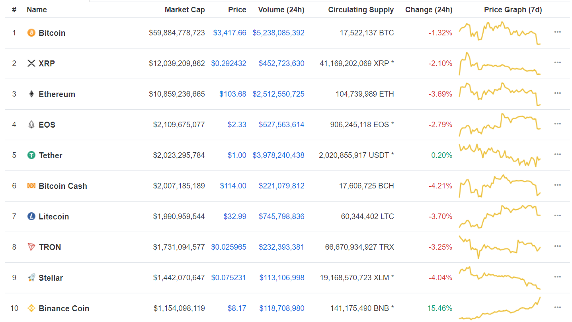Click the XRP price link
Viewport: 572px width, 322px height.
pyautogui.click(x=229, y=63)
